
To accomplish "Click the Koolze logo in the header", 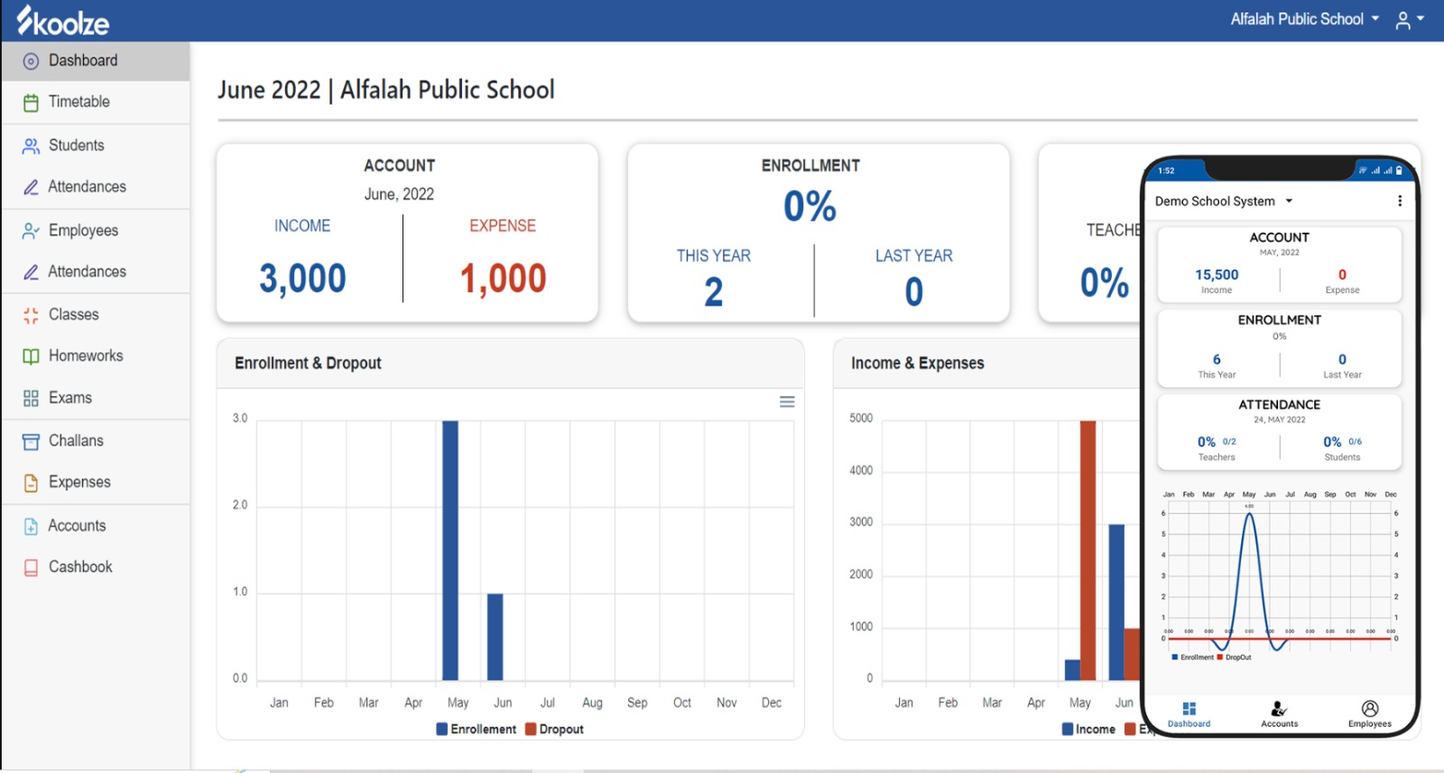I will (x=62, y=21).
